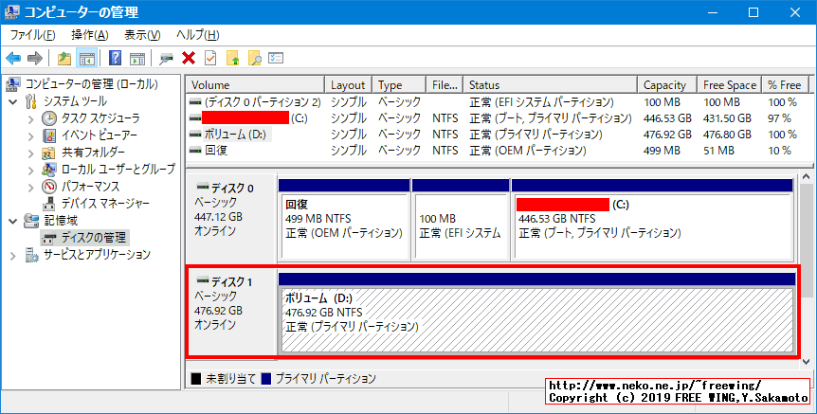Screen dimensions: 817x414
Task: Click the ディスクの管理 icon
Action: pyautogui.click(x=49, y=238)
